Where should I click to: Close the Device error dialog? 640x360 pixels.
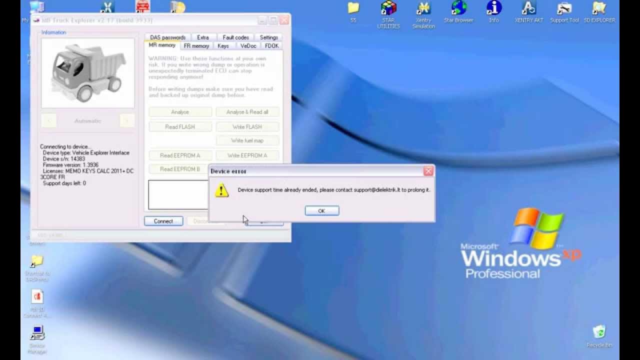428,171
